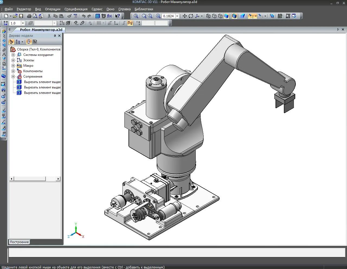
Task: Click the zoom scale field showing 0.1824
Action: [x=168, y=16]
